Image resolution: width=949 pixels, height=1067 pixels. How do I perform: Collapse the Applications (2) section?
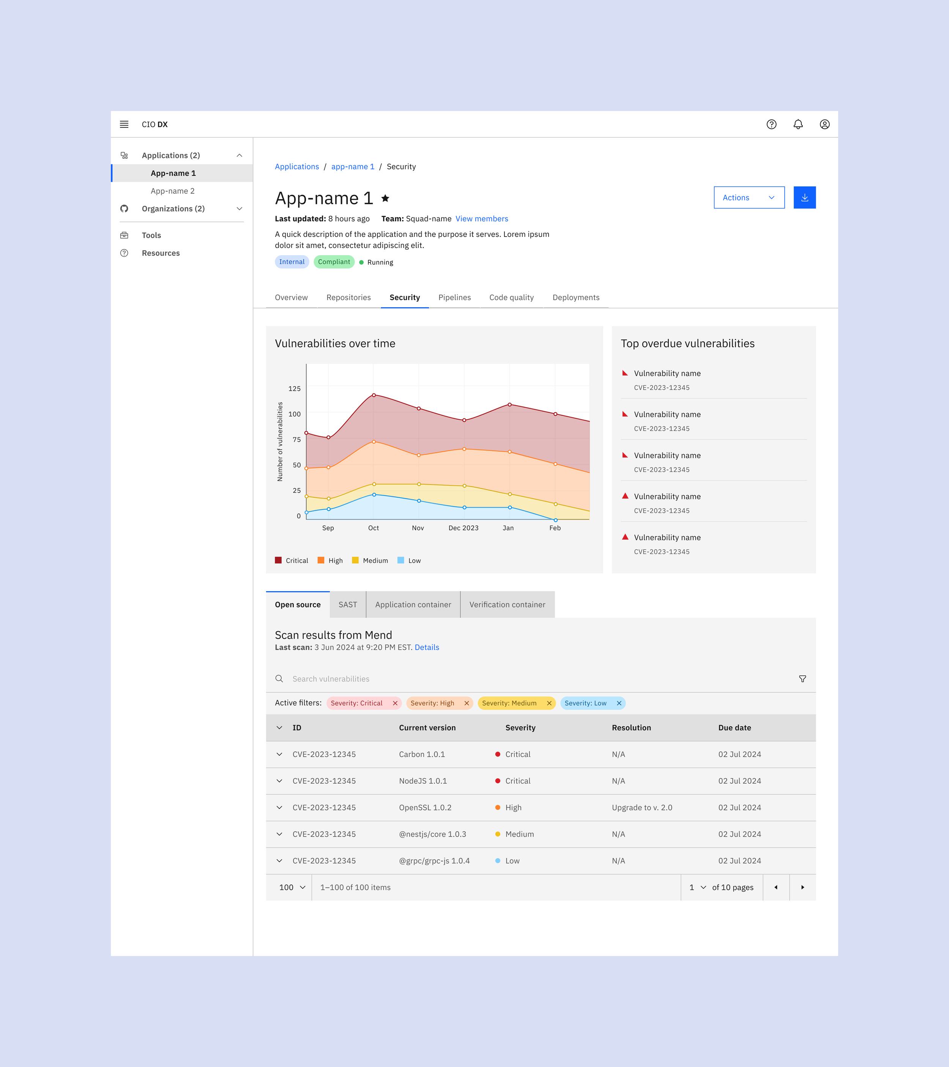240,156
